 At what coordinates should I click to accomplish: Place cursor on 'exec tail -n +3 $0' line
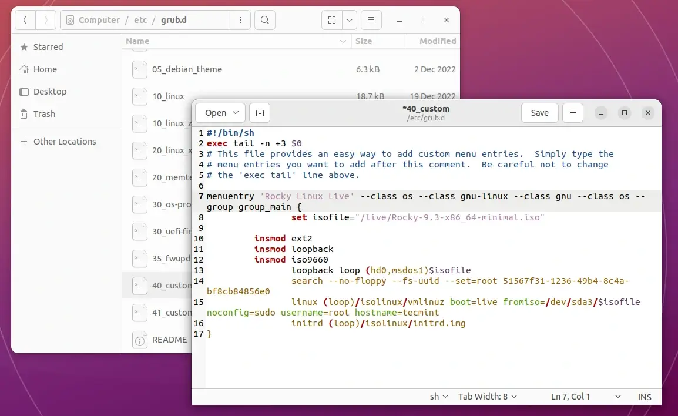click(x=254, y=143)
